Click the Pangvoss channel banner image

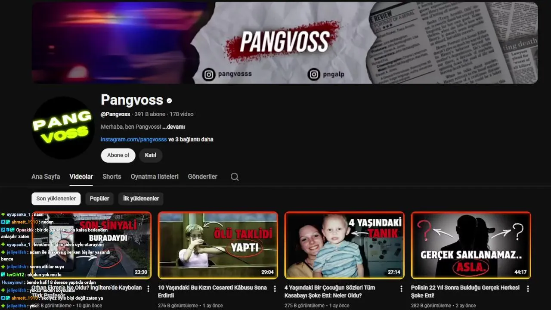click(285, 43)
